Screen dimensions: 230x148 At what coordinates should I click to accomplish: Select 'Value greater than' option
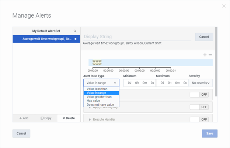point(99,97)
